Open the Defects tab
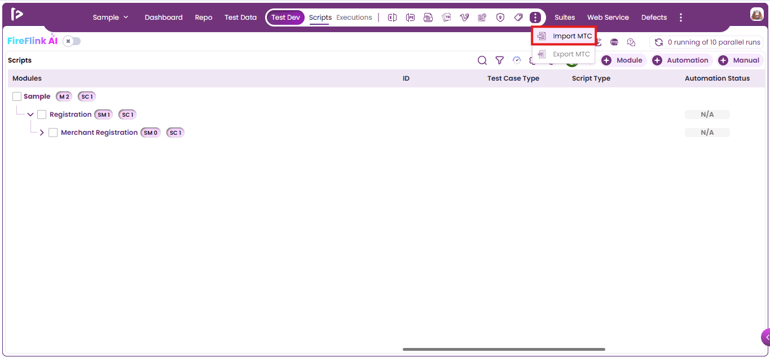770x357 pixels. pyautogui.click(x=654, y=17)
